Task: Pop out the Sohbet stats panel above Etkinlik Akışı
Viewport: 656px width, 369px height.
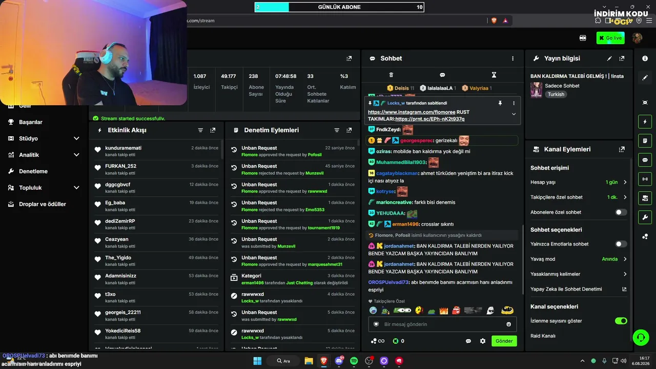Action: (349, 58)
